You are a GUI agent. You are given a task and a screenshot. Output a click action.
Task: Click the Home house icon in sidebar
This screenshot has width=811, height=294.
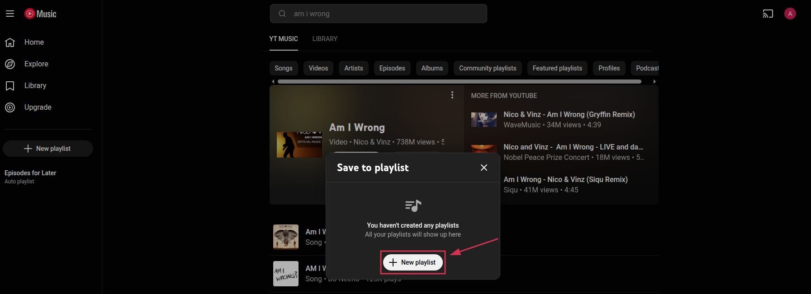(x=10, y=42)
